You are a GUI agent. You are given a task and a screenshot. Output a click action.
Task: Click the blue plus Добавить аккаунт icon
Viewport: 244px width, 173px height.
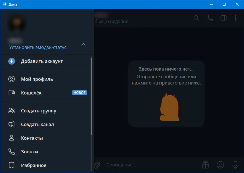pyautogui.click(x=12, y=61)
